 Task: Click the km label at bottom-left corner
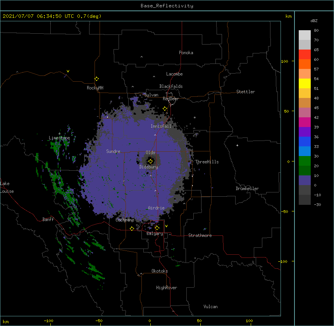(x=6, y=321)
